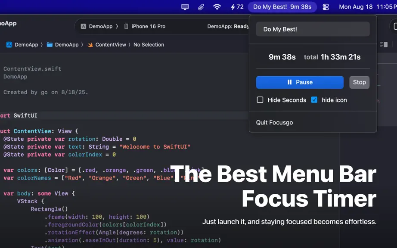Viewport: 397px width, 248px height.
Task: Click the blue project icon in the breadcrumb
Action: click(9, 45)
